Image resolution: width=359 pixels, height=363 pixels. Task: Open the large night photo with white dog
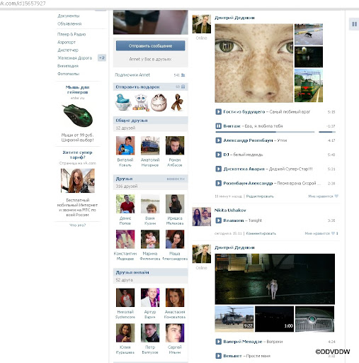[x=275, y=279]
